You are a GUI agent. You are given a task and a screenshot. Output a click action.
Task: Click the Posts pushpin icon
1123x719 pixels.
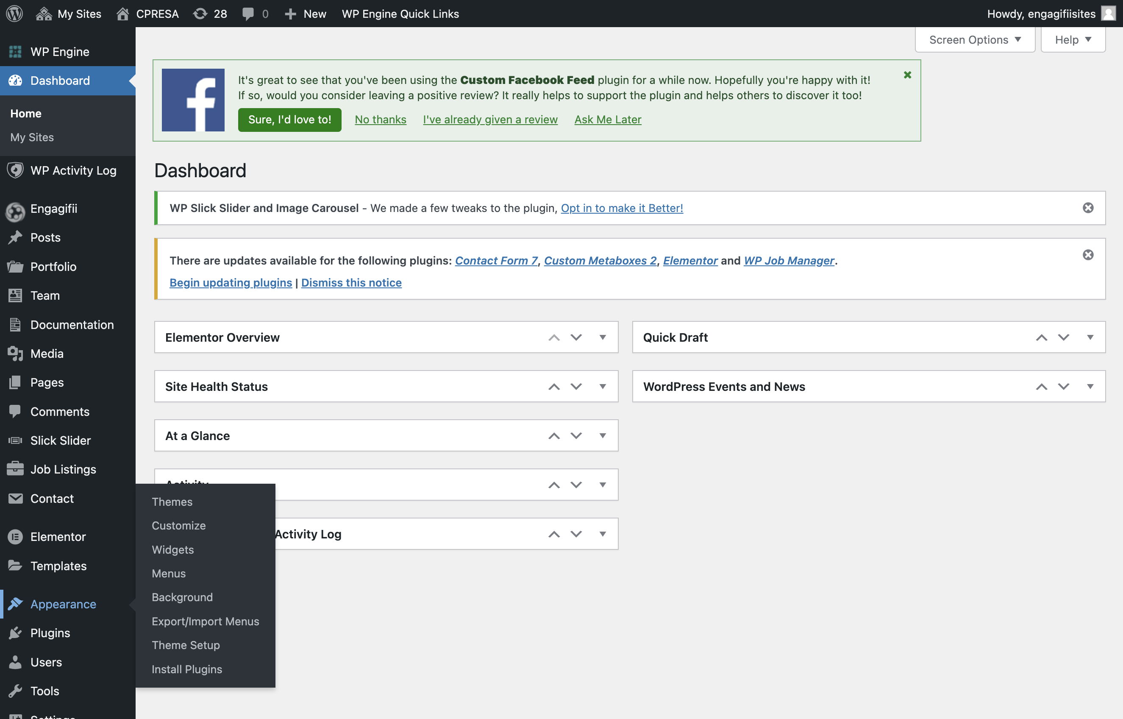15,238
